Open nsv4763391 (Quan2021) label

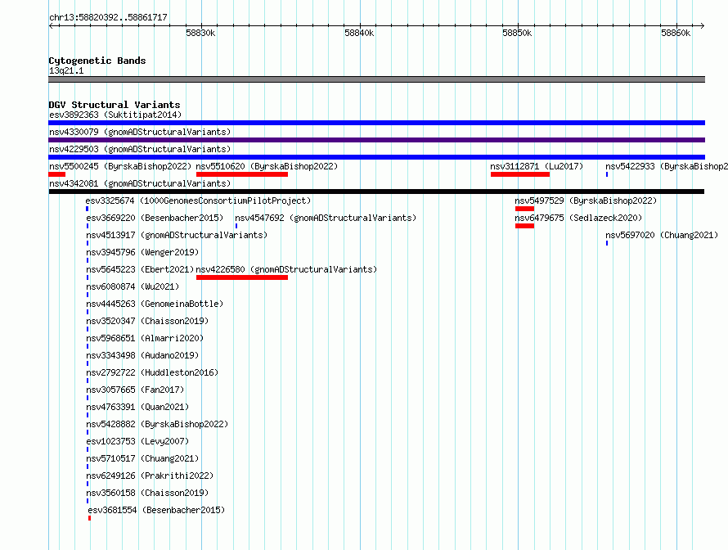(x=137, y=407)
